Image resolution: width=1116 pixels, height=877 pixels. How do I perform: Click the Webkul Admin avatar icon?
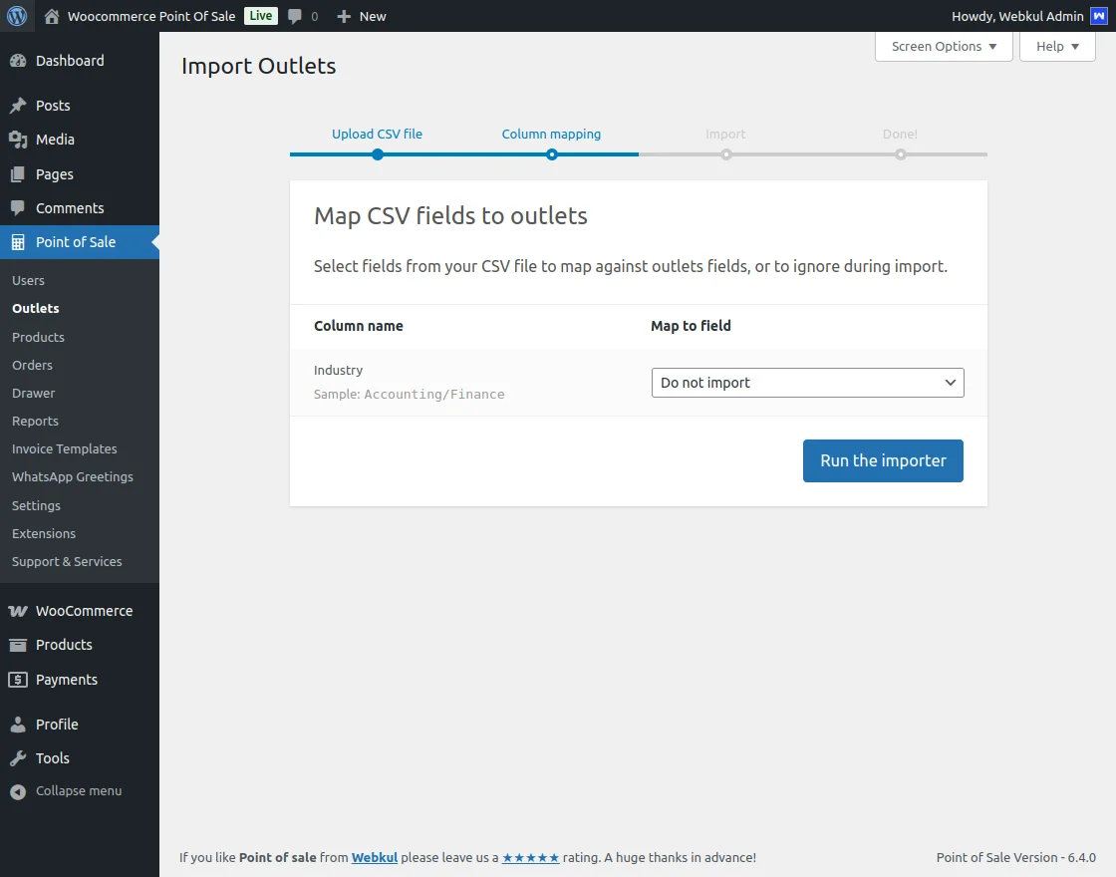1098,16
